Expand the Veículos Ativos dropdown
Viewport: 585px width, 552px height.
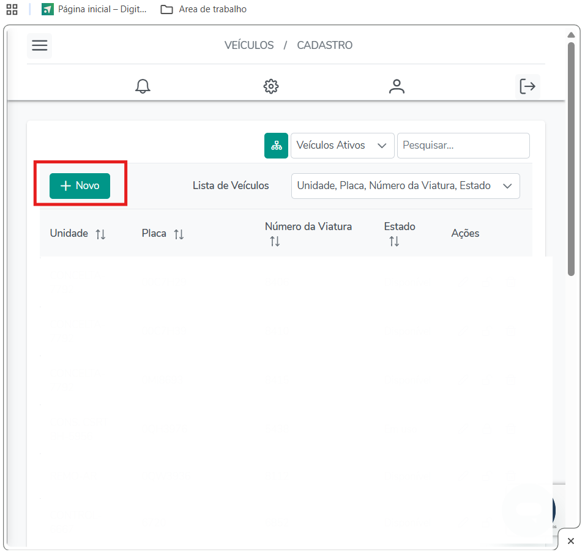(x=342, y=146)
